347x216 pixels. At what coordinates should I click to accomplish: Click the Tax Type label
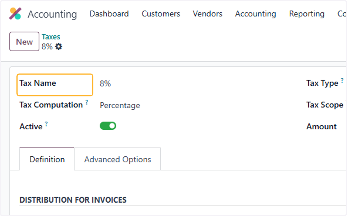pos(322,83)
